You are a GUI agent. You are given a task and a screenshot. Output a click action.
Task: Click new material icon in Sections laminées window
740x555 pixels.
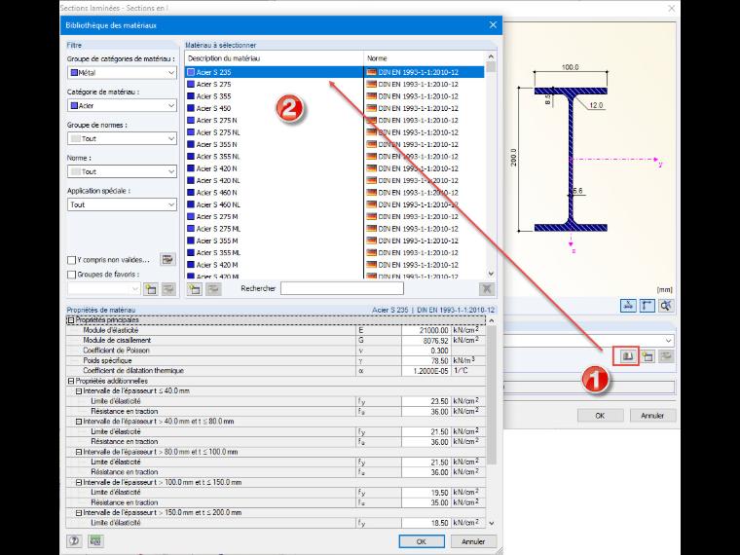(x=647, y=356)
